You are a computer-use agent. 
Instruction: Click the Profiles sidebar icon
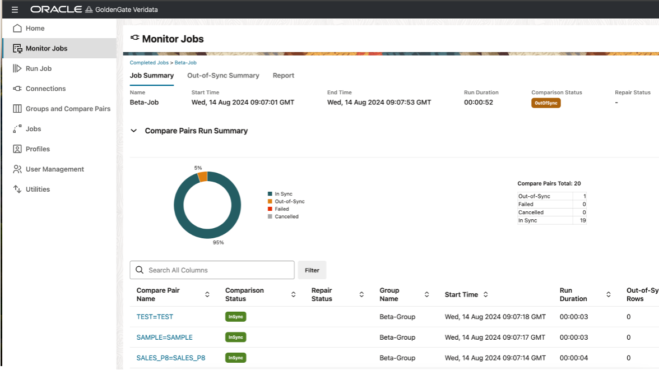[17, 149]
